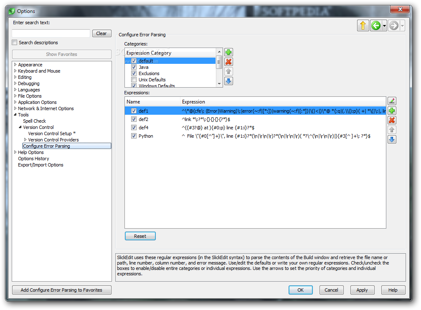Select Spell Check in options tree
421x310 pixels.
pos(34,121)
